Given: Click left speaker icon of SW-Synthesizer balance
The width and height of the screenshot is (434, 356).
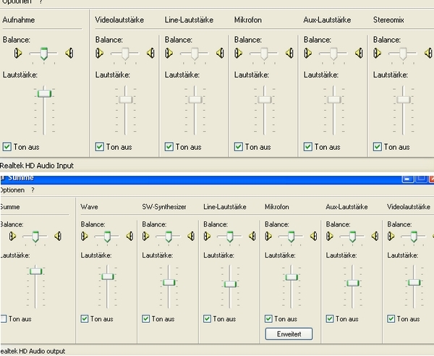Looking at the screenshot, I should pos(146,236).
